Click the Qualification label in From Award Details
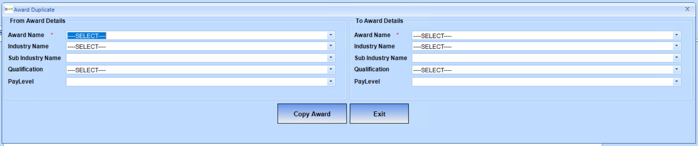The width and height of the screenshot is (698, 146). 25,69
